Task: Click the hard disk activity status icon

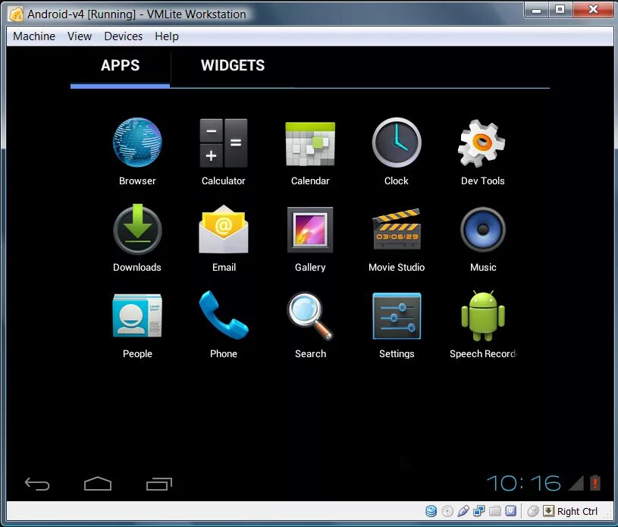Action: pyautogui.click(x=431, y=511)
